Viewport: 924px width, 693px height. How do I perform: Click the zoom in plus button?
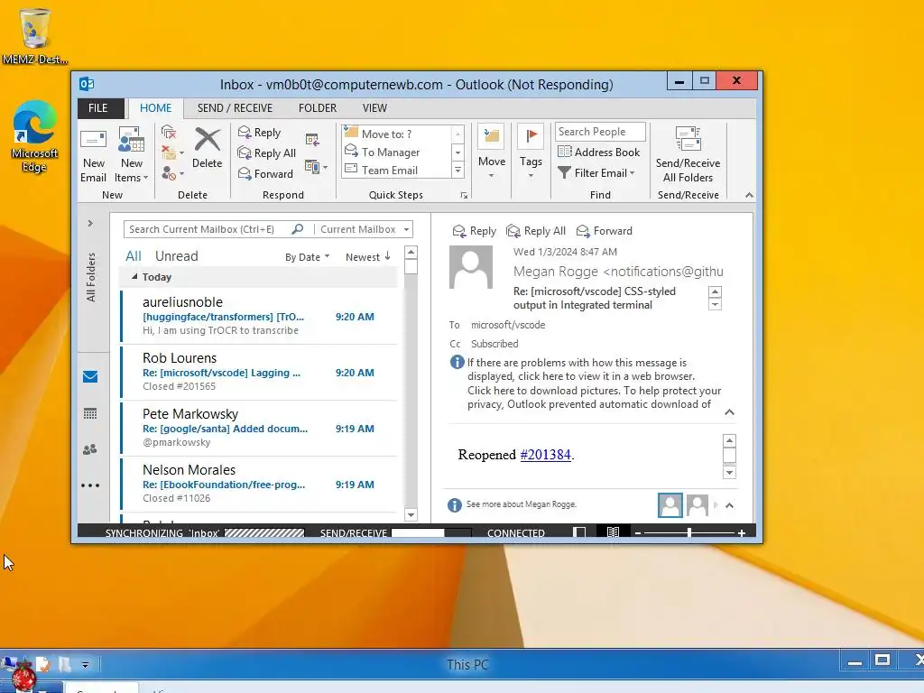coord(742,532)
